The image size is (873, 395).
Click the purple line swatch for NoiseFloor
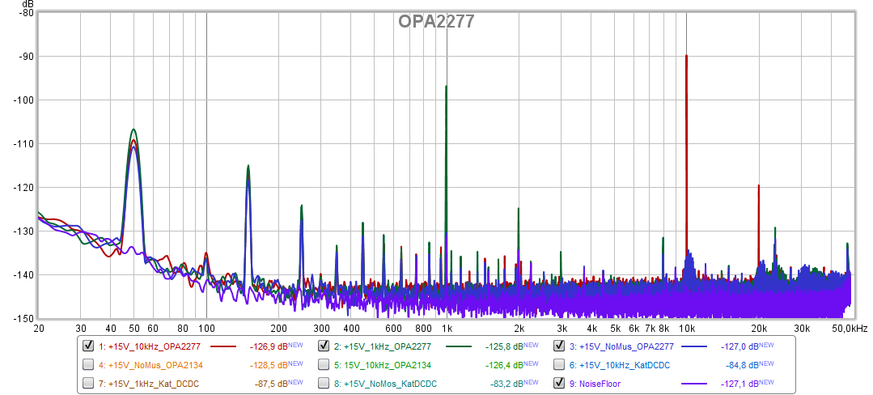(x=694, y=384)
